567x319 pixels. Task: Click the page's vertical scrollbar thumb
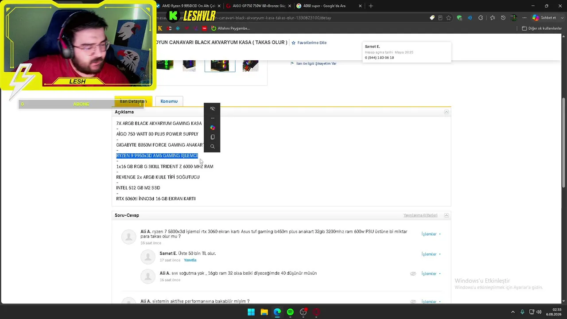point(564,142)
